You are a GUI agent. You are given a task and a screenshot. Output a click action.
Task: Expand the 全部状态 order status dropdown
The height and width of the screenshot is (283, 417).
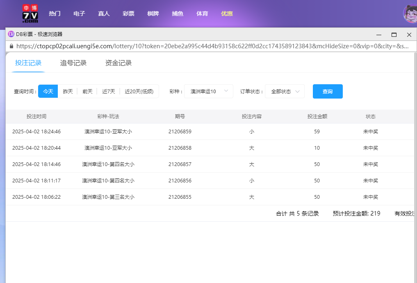(285, 91)
